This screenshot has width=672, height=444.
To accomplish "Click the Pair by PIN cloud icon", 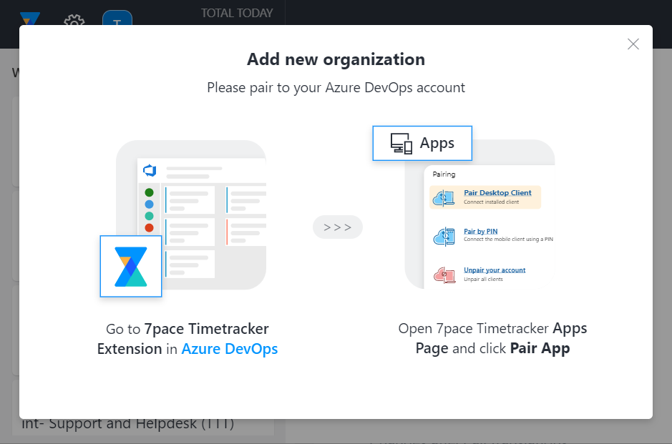I will tap(444, 237).
